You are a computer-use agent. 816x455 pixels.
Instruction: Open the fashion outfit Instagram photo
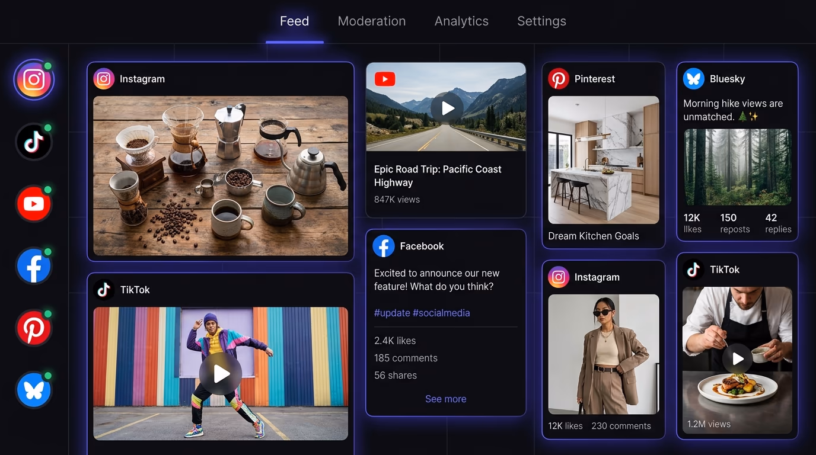pos(604,354)
